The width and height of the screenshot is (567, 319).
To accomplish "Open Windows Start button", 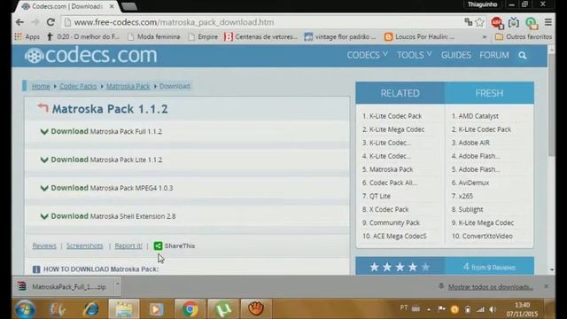I will pos(26,309).
